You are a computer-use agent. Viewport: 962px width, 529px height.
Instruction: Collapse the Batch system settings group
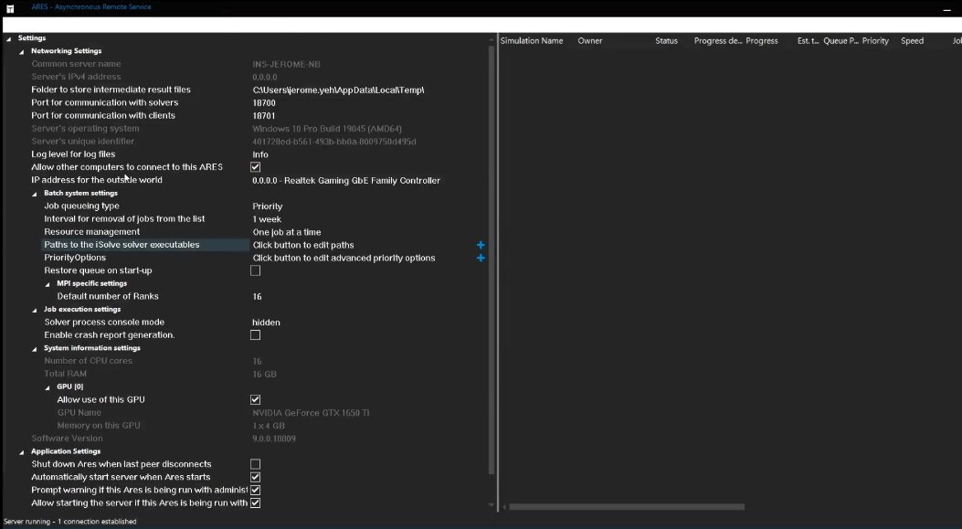(35, 194)
